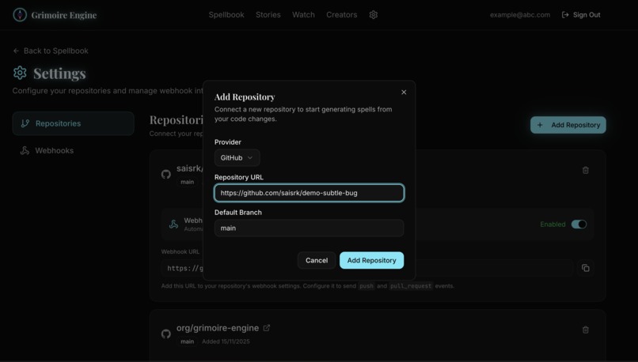Click the GitHub icon beside org/grimoire-engine
638x362 pixels.
pyautogui.click(x=166, y=334)
